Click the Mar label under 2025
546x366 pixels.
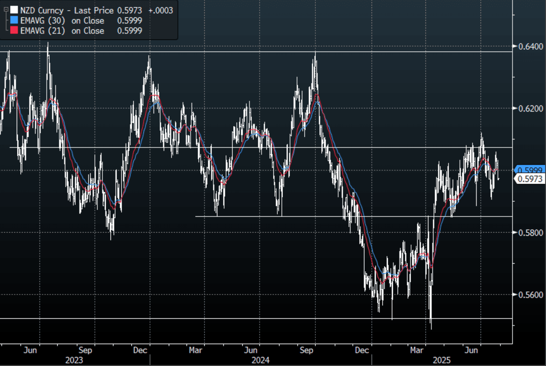tap(416, 350)
